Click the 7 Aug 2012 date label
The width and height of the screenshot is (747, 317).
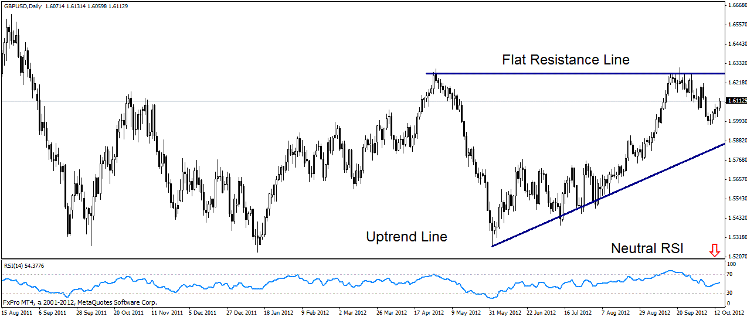coord(615,312)
